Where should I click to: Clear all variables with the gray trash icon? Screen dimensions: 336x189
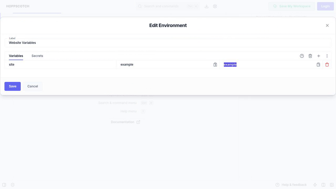(310, 56)
